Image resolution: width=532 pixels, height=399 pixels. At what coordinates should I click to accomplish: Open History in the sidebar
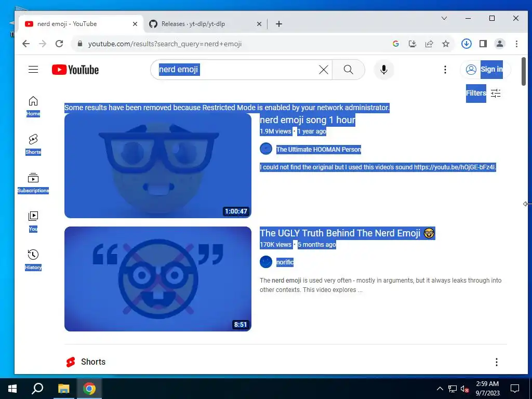33,260
